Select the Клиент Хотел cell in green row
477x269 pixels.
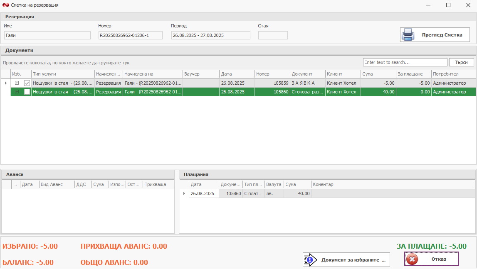[x=342, y=92]
